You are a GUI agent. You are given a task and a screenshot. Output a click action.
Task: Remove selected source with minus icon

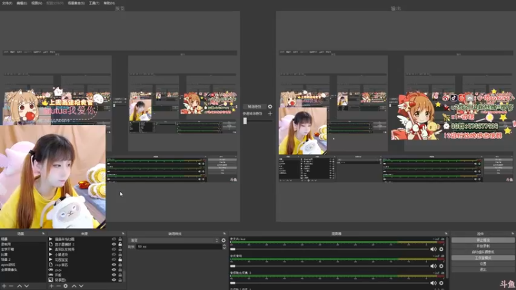[x=58, y=286]
